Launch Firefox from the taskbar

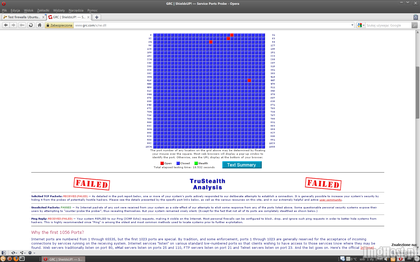click(x=16, y=259)
